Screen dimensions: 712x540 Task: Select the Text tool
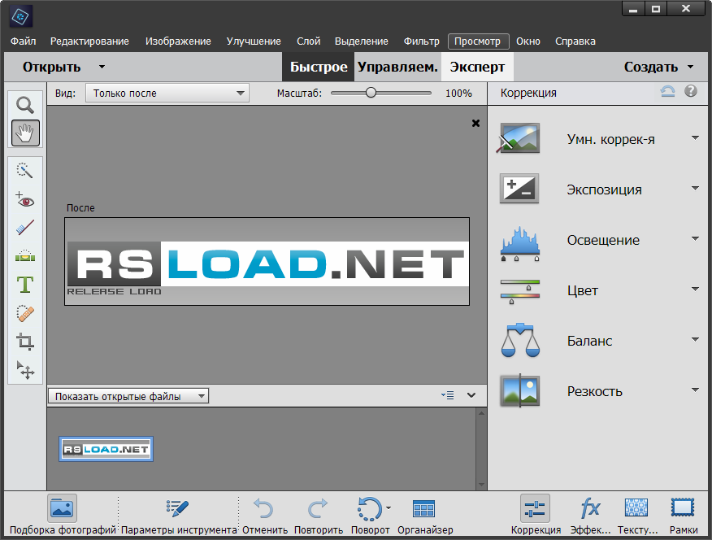tap(25, 285)
